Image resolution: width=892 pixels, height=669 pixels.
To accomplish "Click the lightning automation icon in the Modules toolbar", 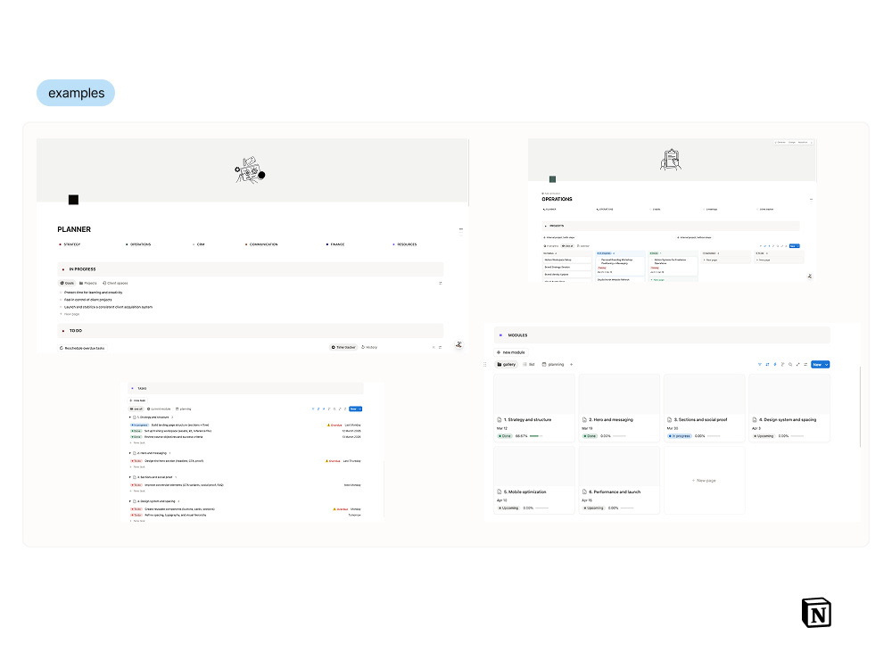I will tap(775, 365).
